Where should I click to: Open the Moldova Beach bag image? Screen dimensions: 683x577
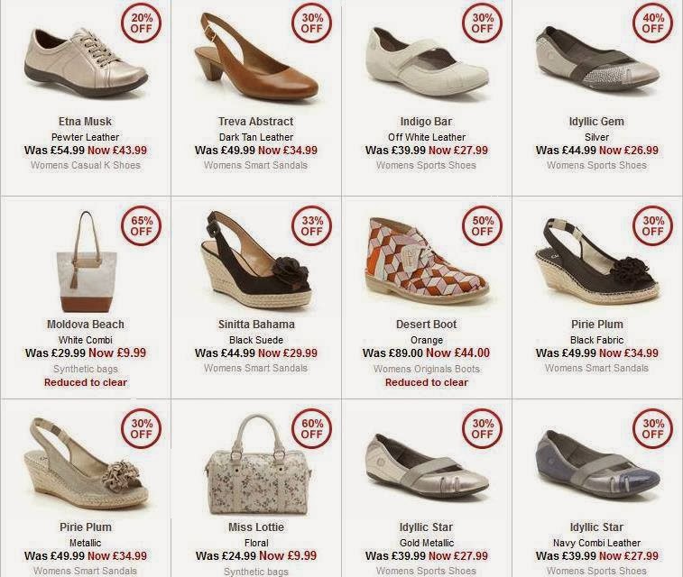(87, 262)
